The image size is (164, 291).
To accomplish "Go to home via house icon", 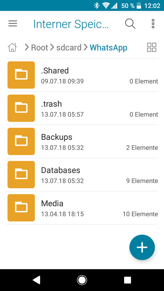I will click(x=12, y=47).
